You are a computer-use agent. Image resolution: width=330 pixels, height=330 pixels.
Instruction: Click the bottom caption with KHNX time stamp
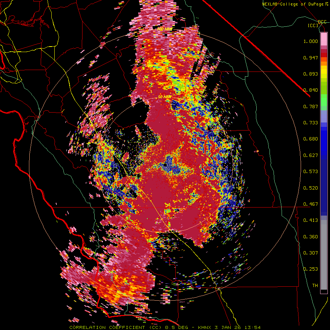(165, 327)
